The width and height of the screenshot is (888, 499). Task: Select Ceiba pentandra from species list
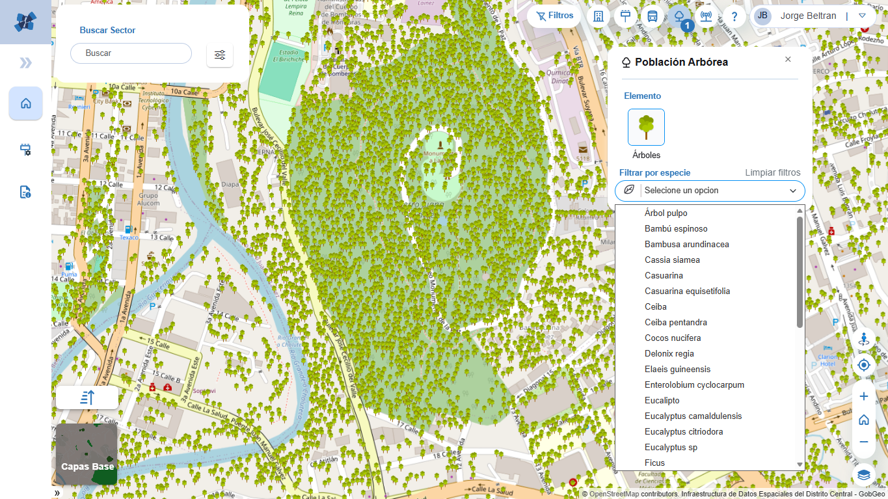[675, 322]
